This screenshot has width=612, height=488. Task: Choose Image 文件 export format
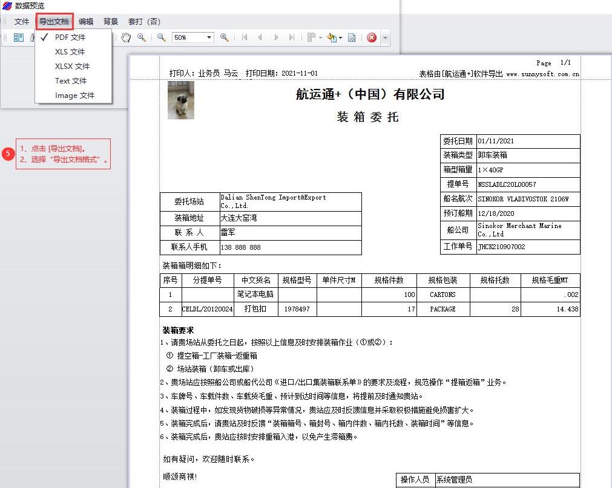click(x=74, y=96)
